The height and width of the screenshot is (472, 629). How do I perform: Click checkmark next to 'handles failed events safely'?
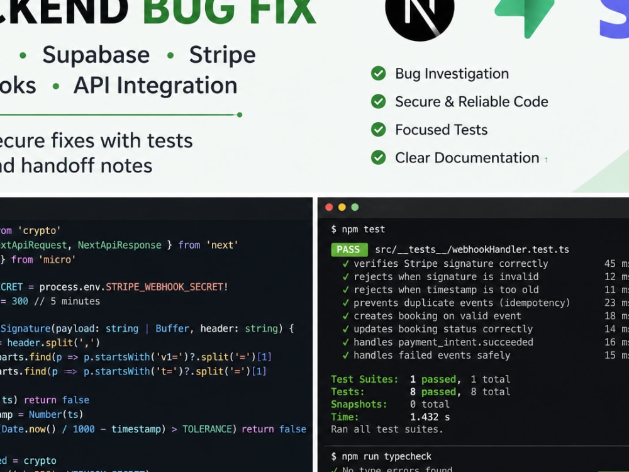pos(345,356)
